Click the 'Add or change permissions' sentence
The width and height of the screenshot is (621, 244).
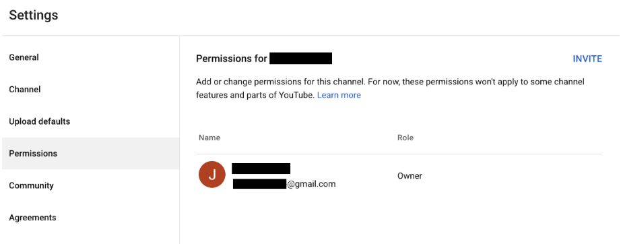[281, 82]
